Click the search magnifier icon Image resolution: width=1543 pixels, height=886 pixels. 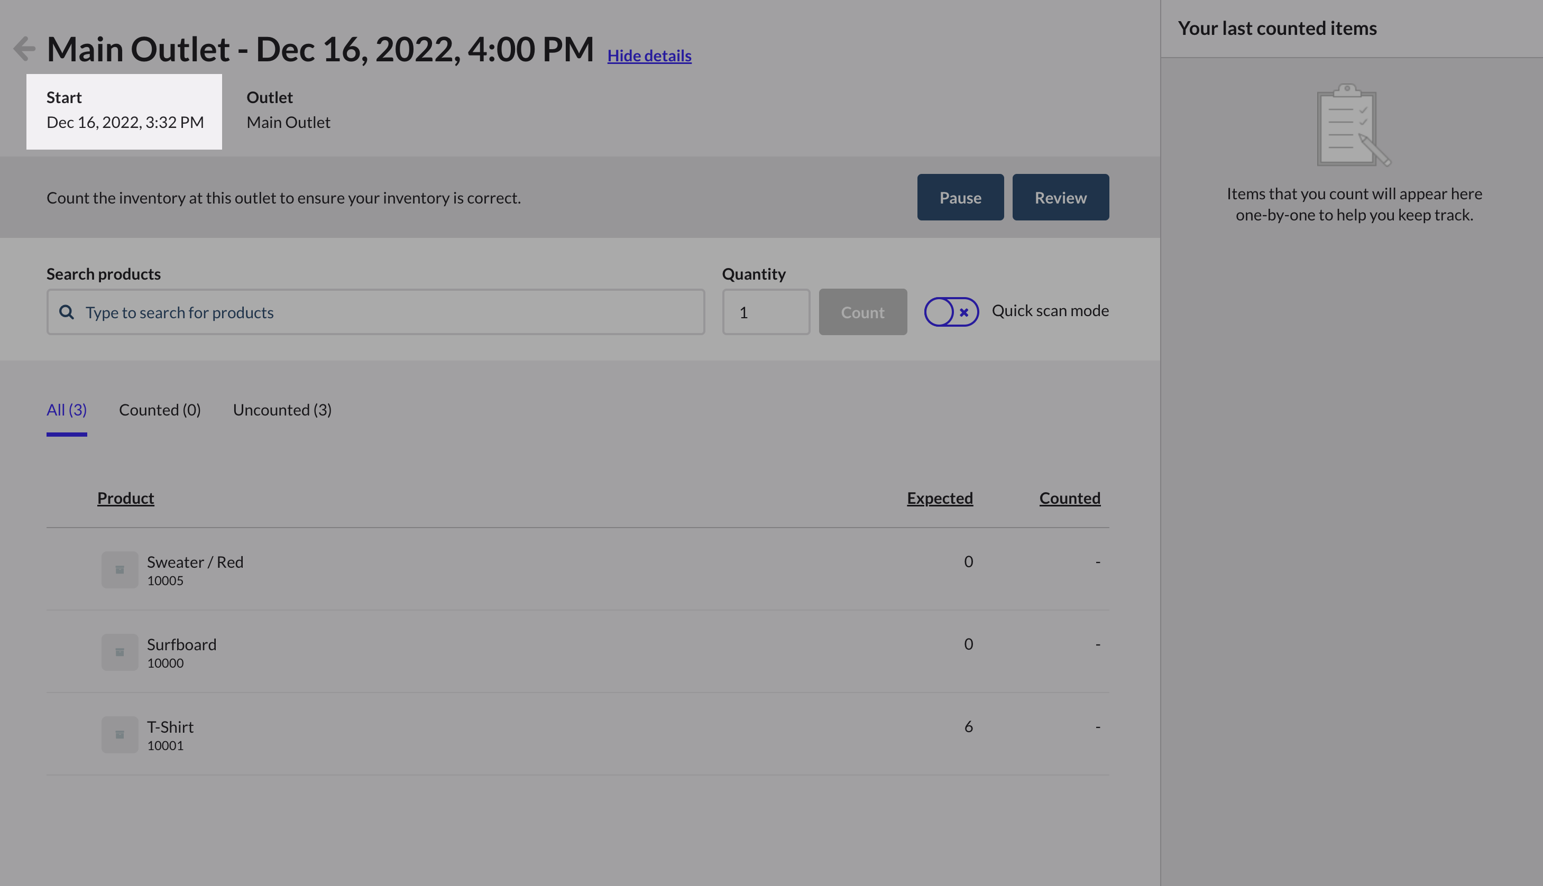coord(67,311)
